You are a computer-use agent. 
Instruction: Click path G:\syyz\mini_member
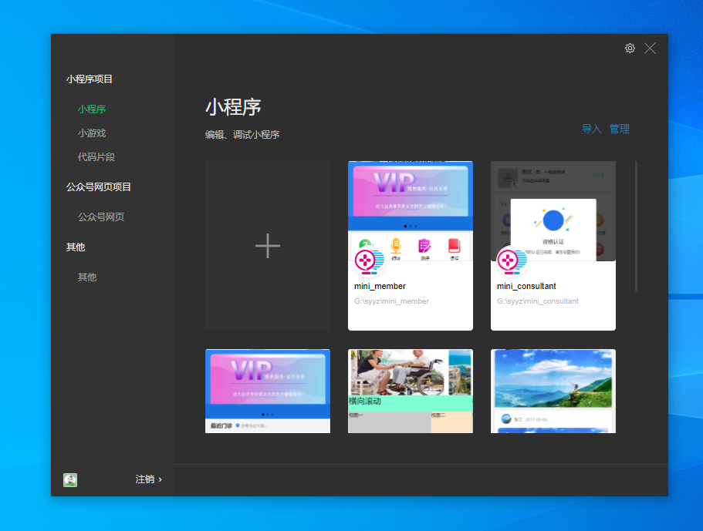tap(391, 301)
